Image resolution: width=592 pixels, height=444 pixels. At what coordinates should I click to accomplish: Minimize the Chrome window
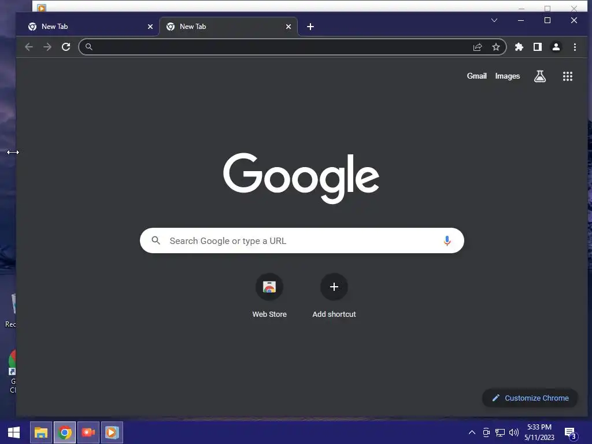[x=521, y=20]
